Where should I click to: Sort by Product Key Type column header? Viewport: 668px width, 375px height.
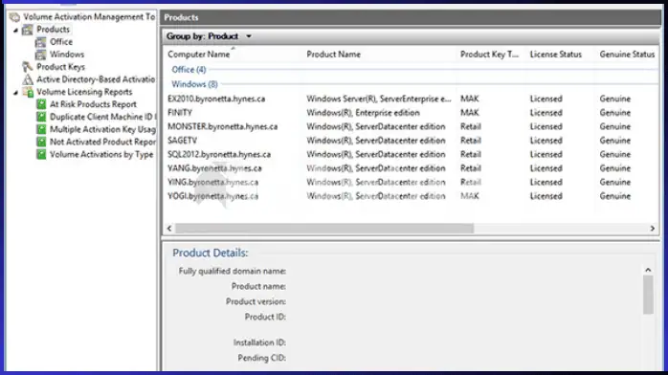pos(489,55)
